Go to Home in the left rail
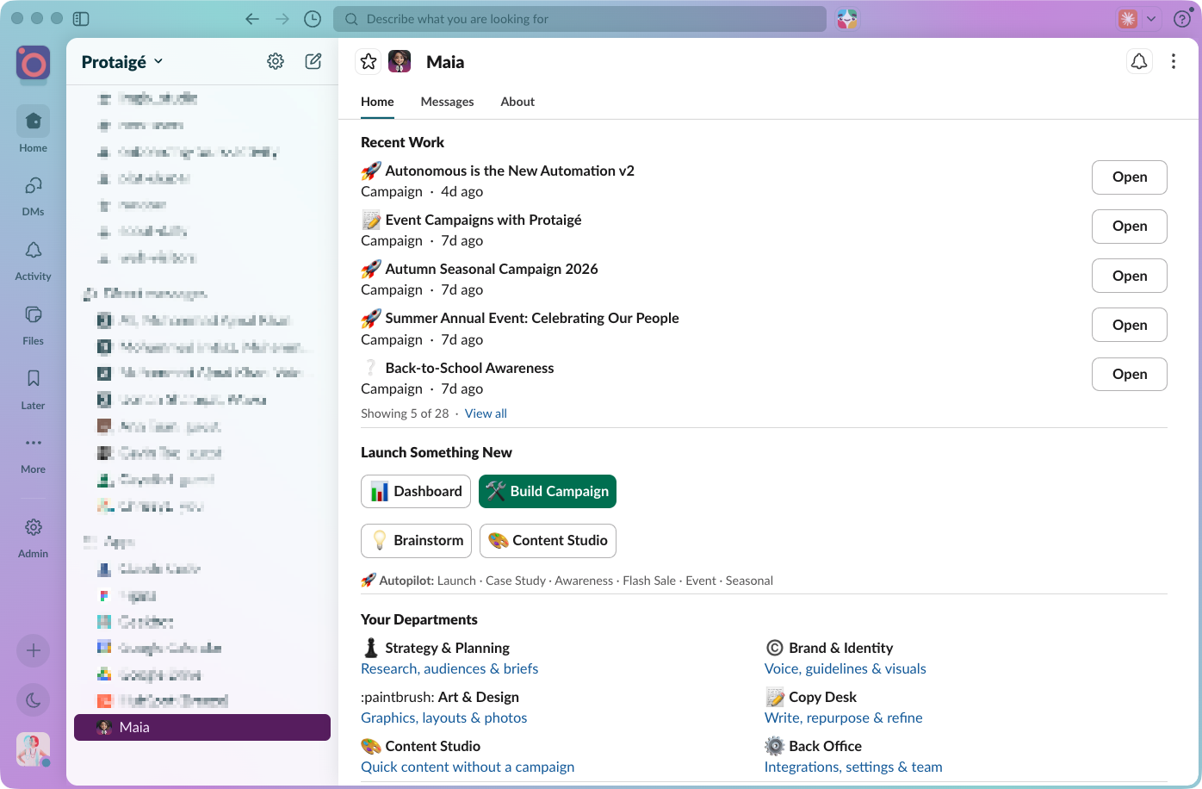 coord(33,130)
